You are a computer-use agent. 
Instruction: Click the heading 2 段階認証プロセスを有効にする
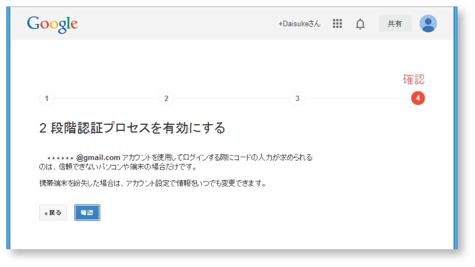[132, 128]
